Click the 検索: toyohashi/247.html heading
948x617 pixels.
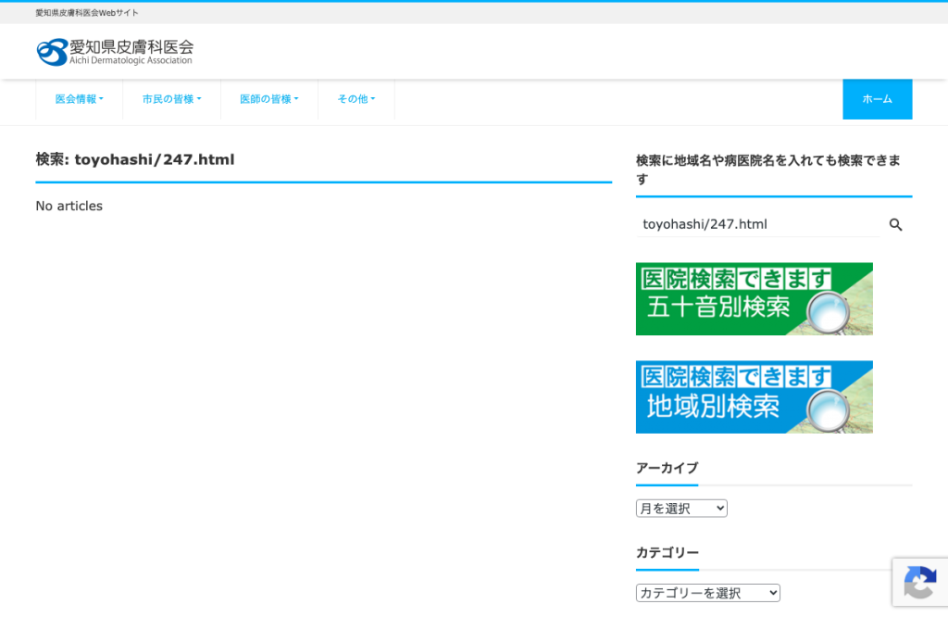click(135, 159)
